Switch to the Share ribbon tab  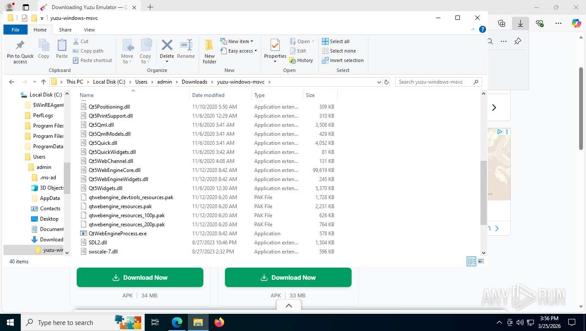click(x=65, y=30)
